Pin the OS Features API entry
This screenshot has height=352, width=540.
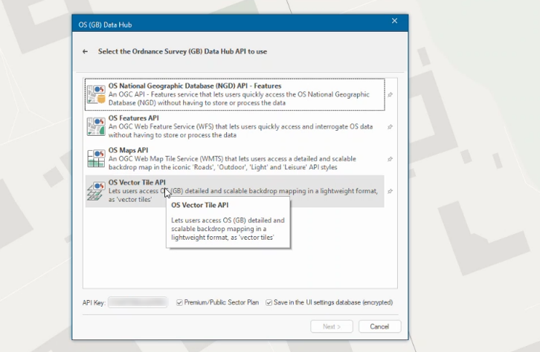[390, 127]
